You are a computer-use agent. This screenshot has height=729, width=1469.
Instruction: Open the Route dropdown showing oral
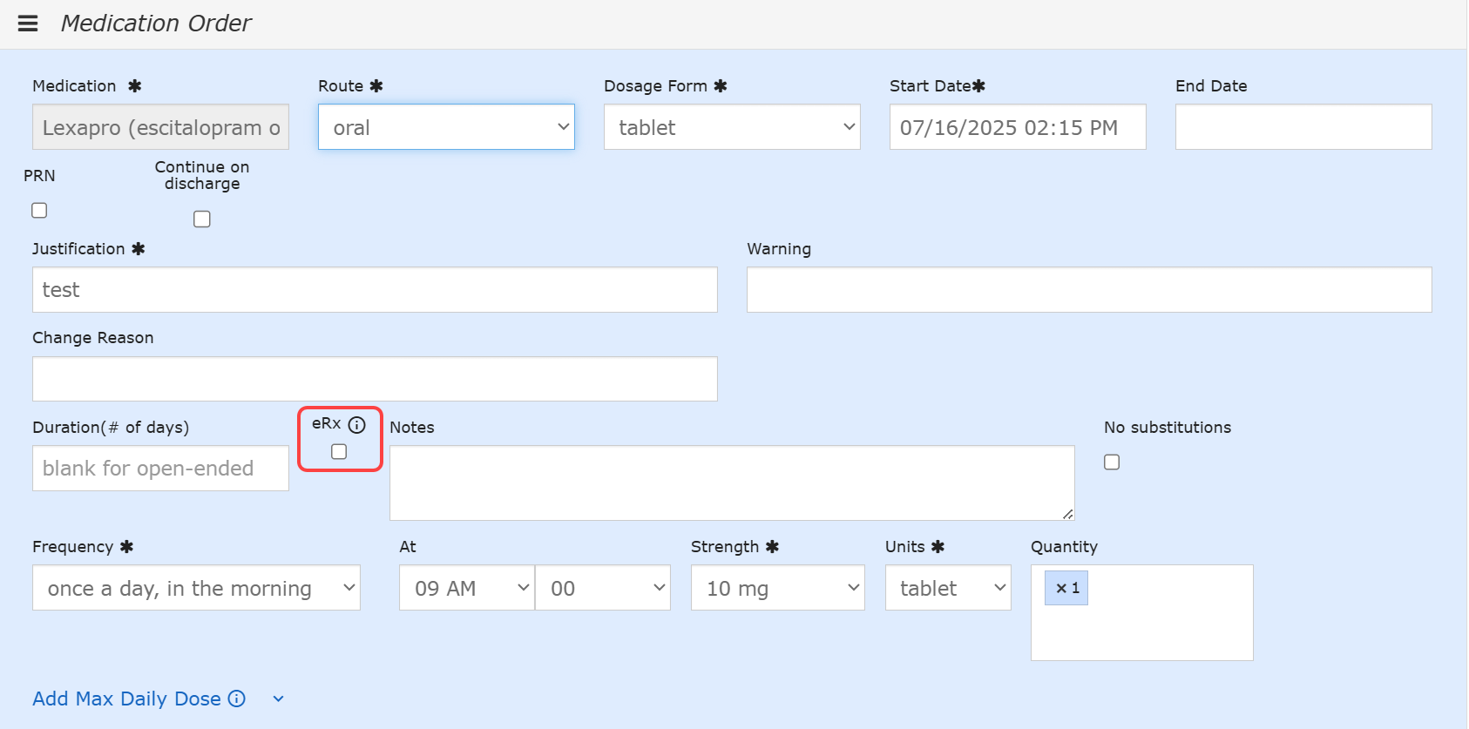[x=446, y=127]
